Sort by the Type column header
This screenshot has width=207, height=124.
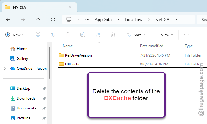(x=189, y=46)
